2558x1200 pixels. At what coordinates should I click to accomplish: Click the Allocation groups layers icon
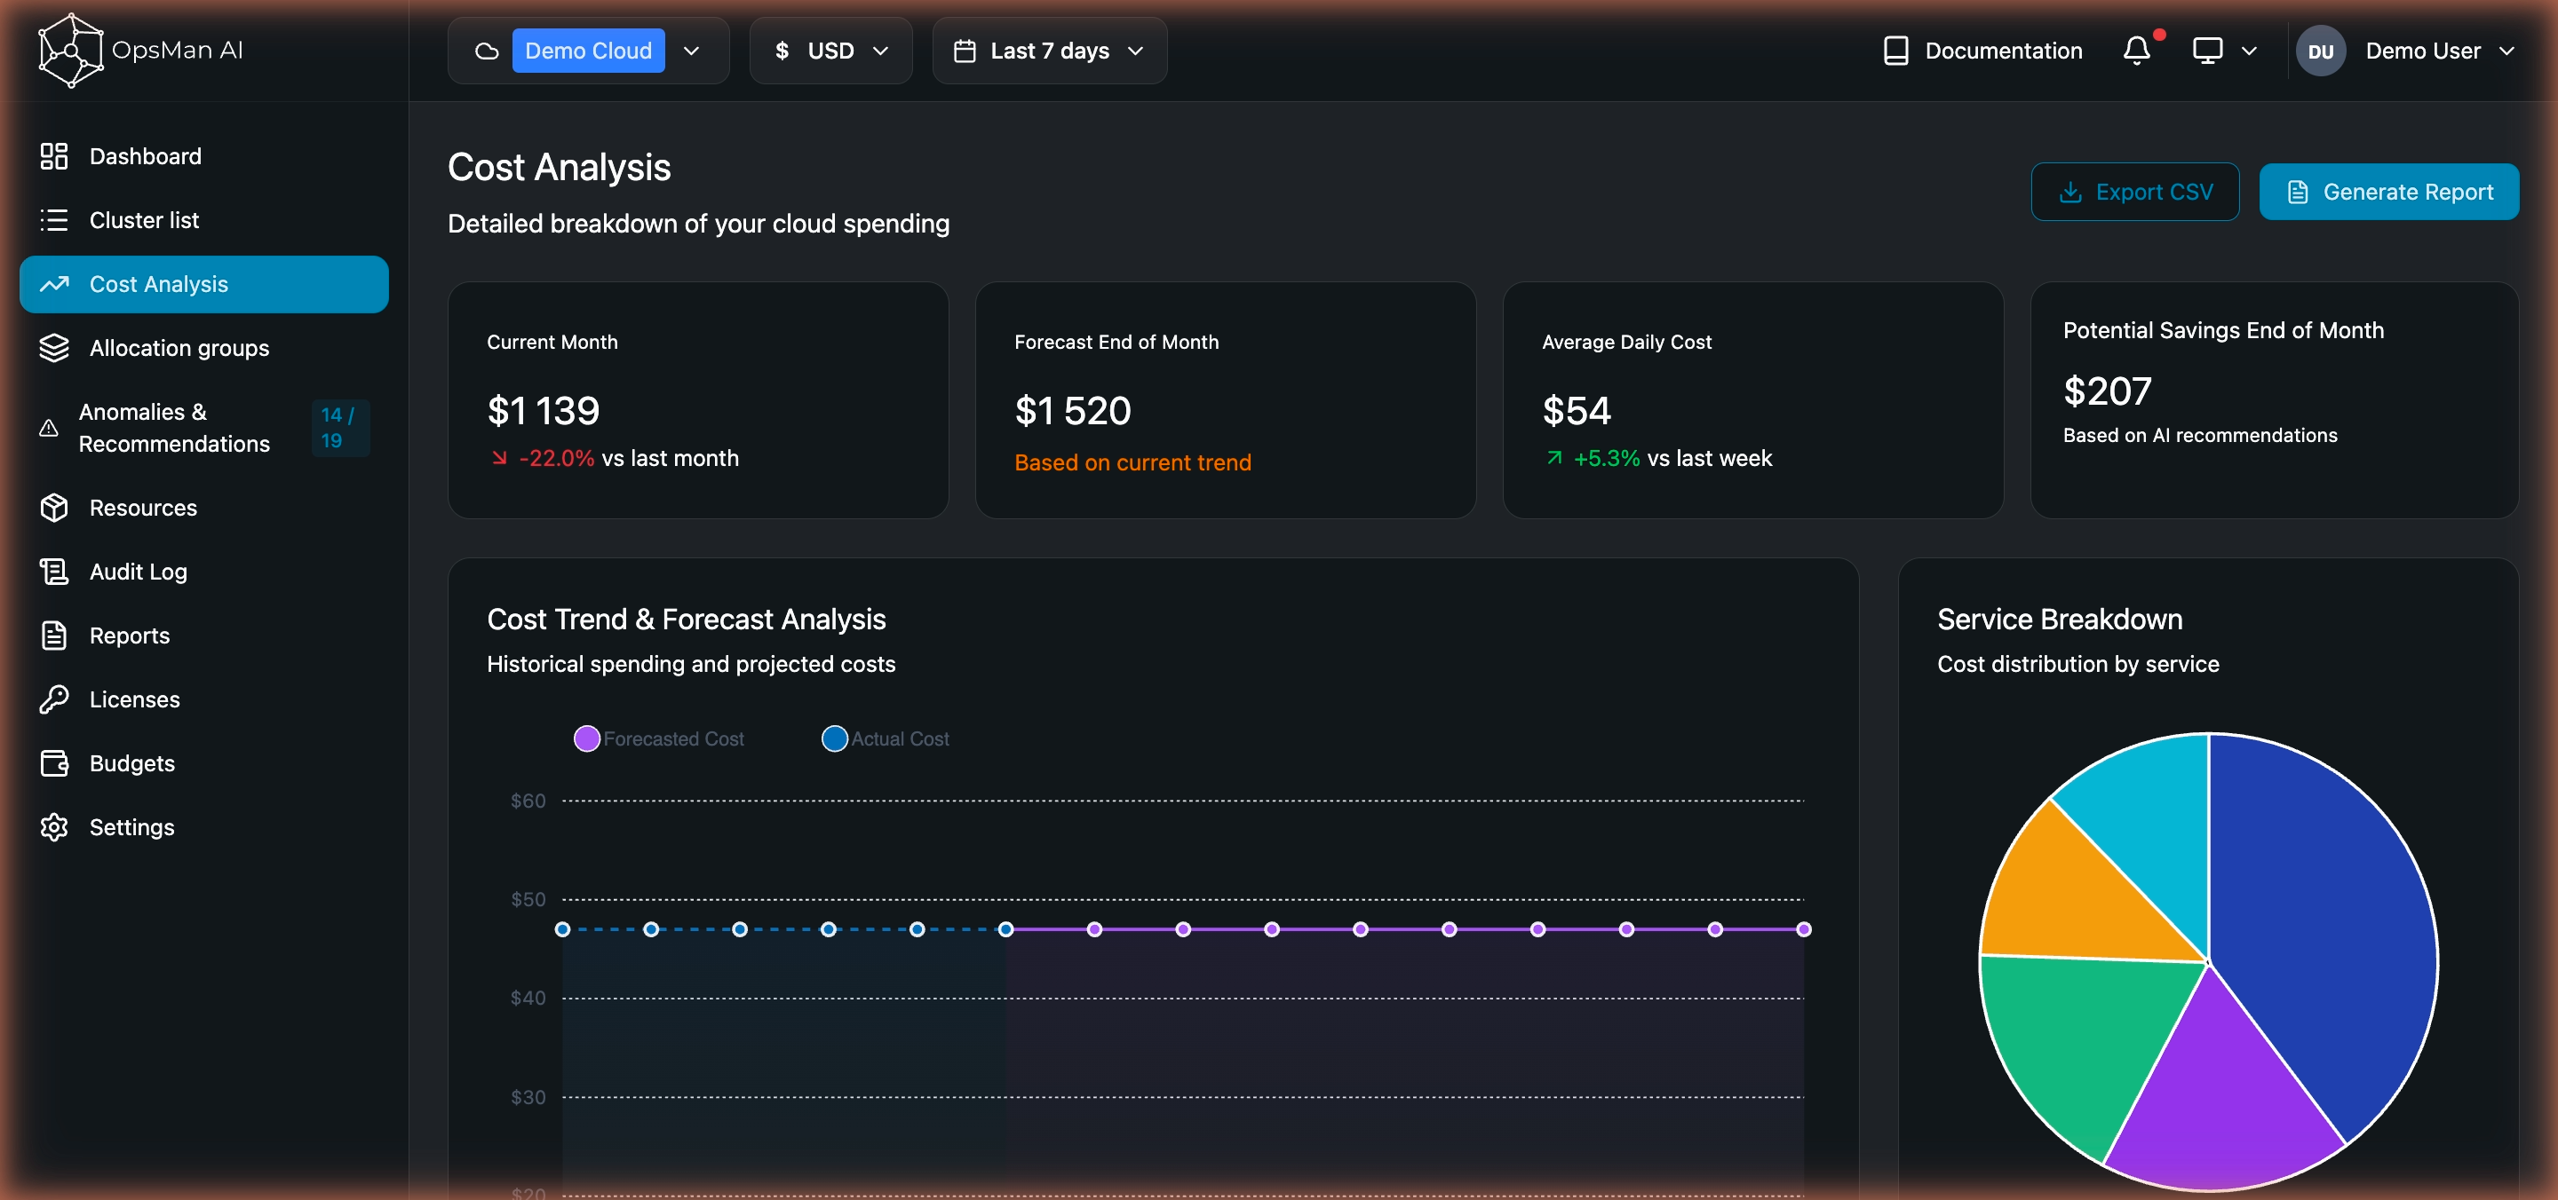53,347
